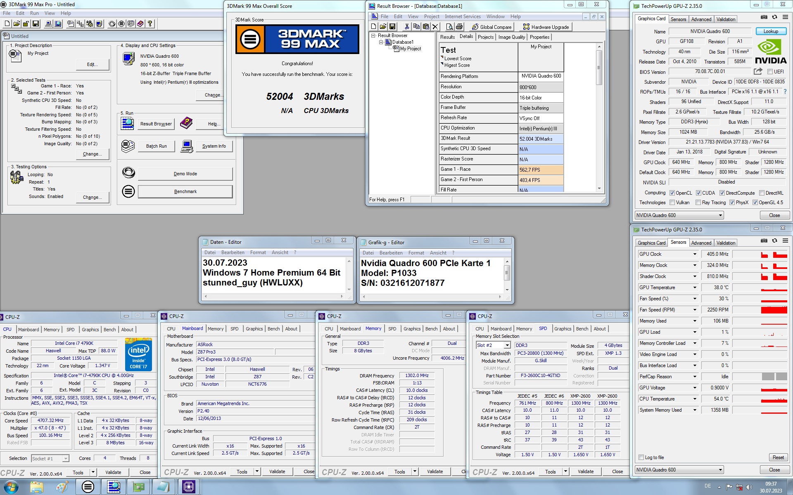Toggle Vulkan checkbox in GPU-Z

(672, 203)
